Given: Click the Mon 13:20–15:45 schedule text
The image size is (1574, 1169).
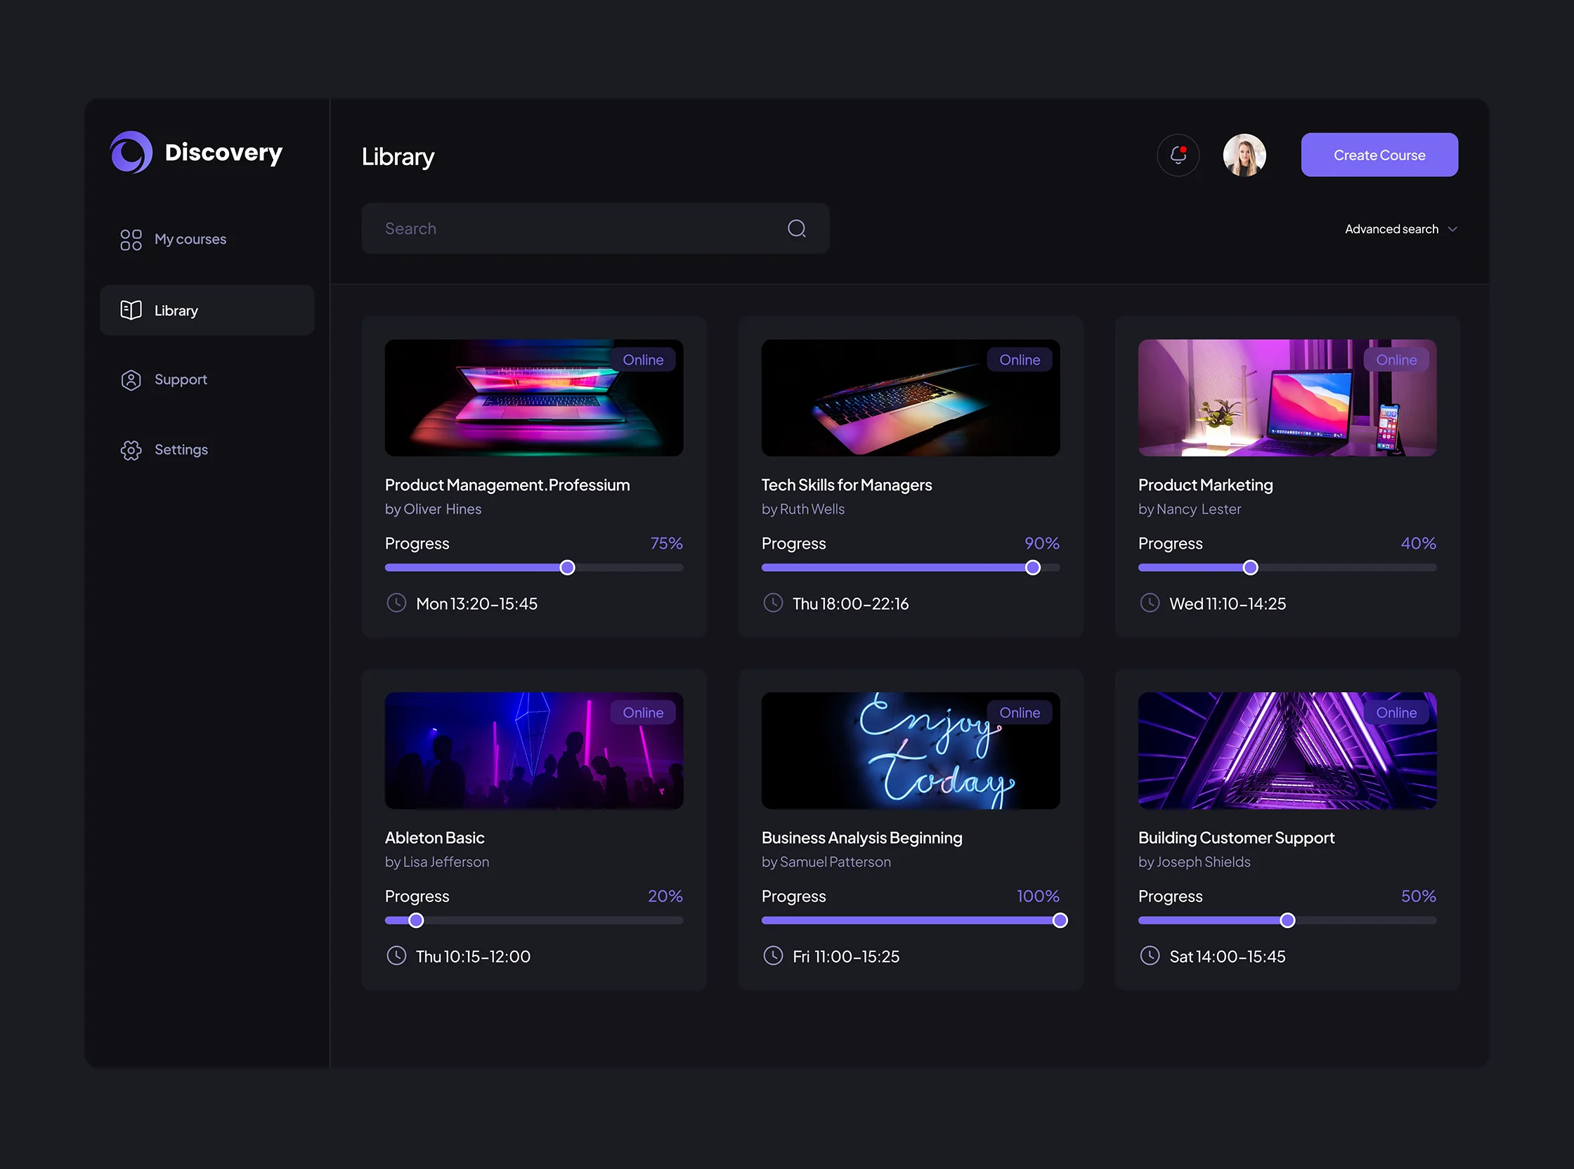Looking at the screenshot, I should click(x=476, y=603).
